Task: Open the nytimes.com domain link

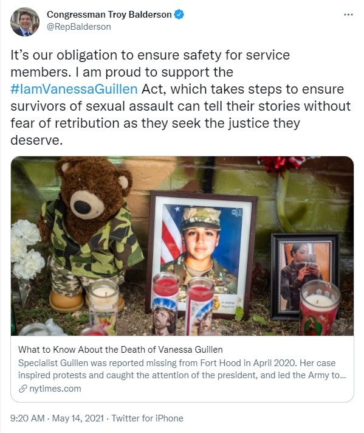Action: tap(55, 389)
